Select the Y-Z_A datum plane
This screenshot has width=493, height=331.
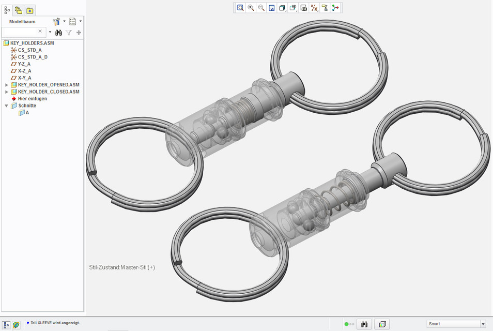click(24, 64)
